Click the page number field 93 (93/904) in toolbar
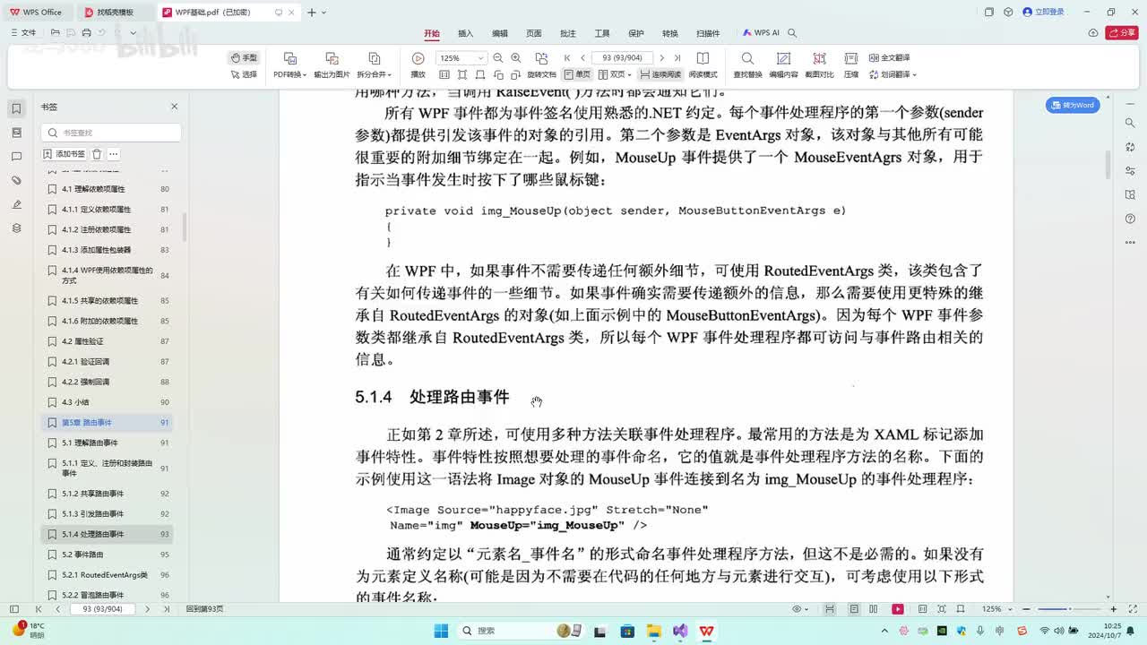This screenshot has height=645, width=1147. coord(622,58)
